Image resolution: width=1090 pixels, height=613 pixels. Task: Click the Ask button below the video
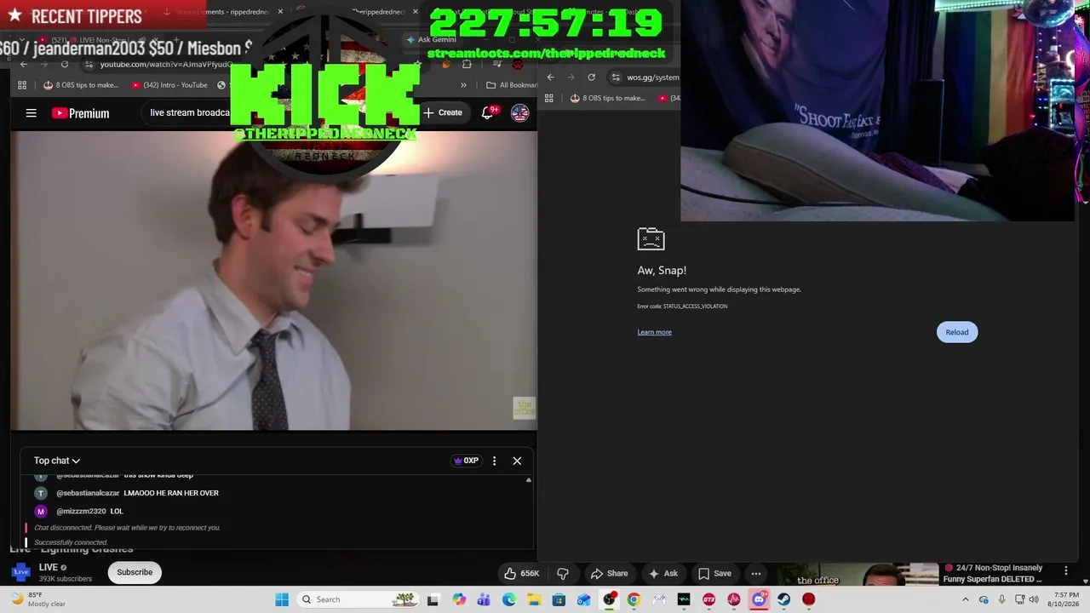pos(663,573)
